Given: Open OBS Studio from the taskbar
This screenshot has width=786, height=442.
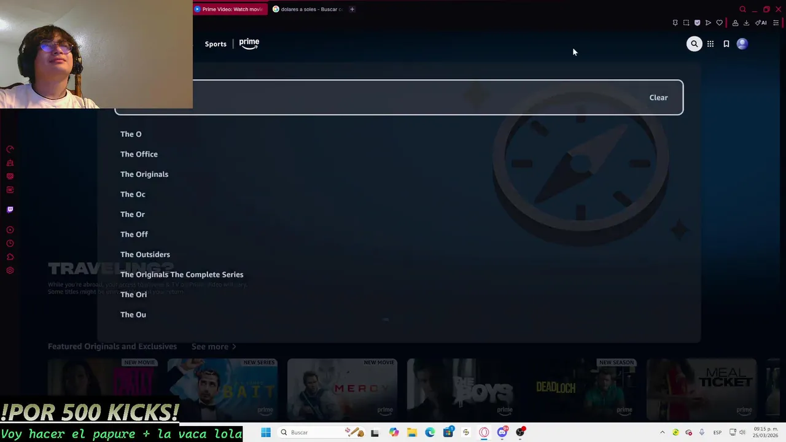Looking at the screenshot, I should pyautogui.click(x=520, y=432).
